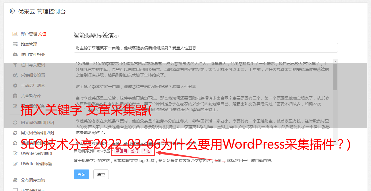
Task: Click the server icon for 站点管理
Action: point(15,44)
